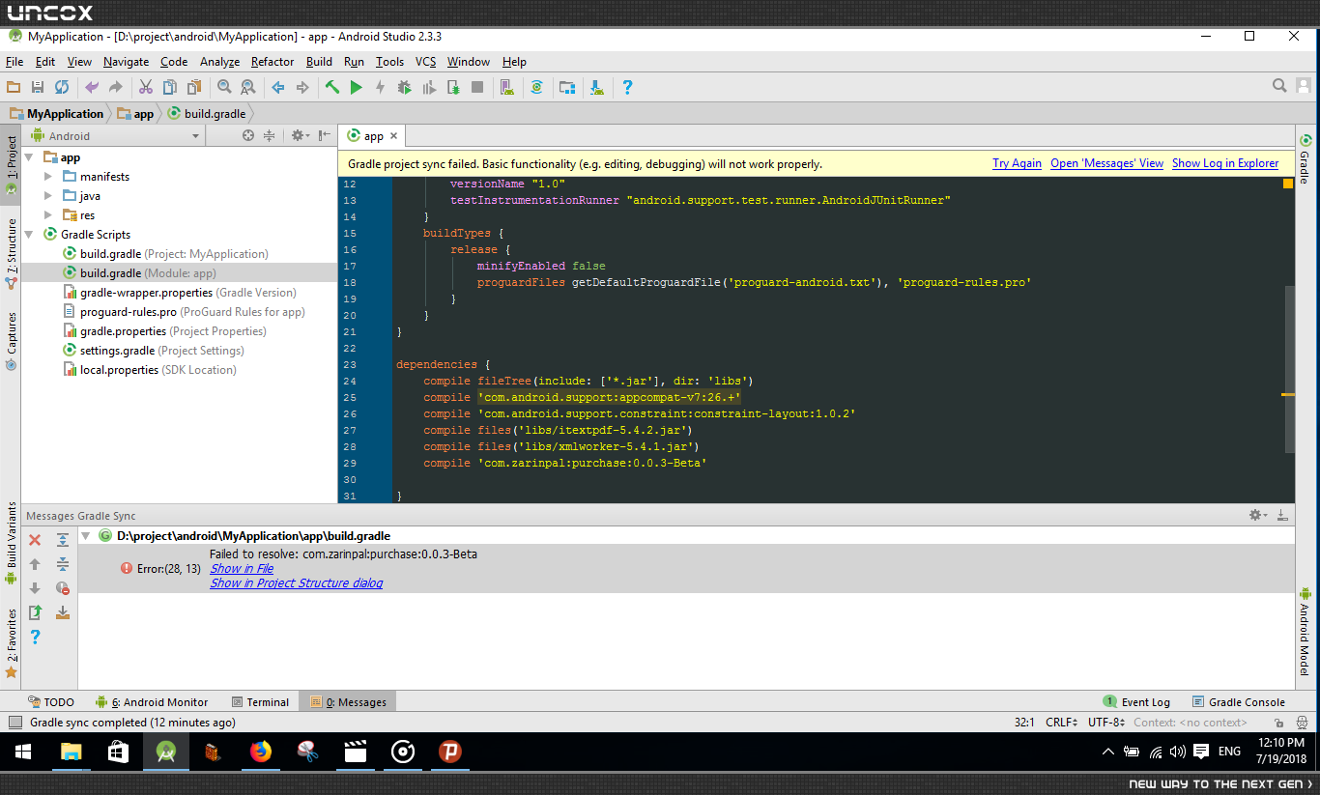The width and height of the screenshot is (1320, 795).
Task: Toggle the Android Model side tab
Action: (x=1305, y=633)
